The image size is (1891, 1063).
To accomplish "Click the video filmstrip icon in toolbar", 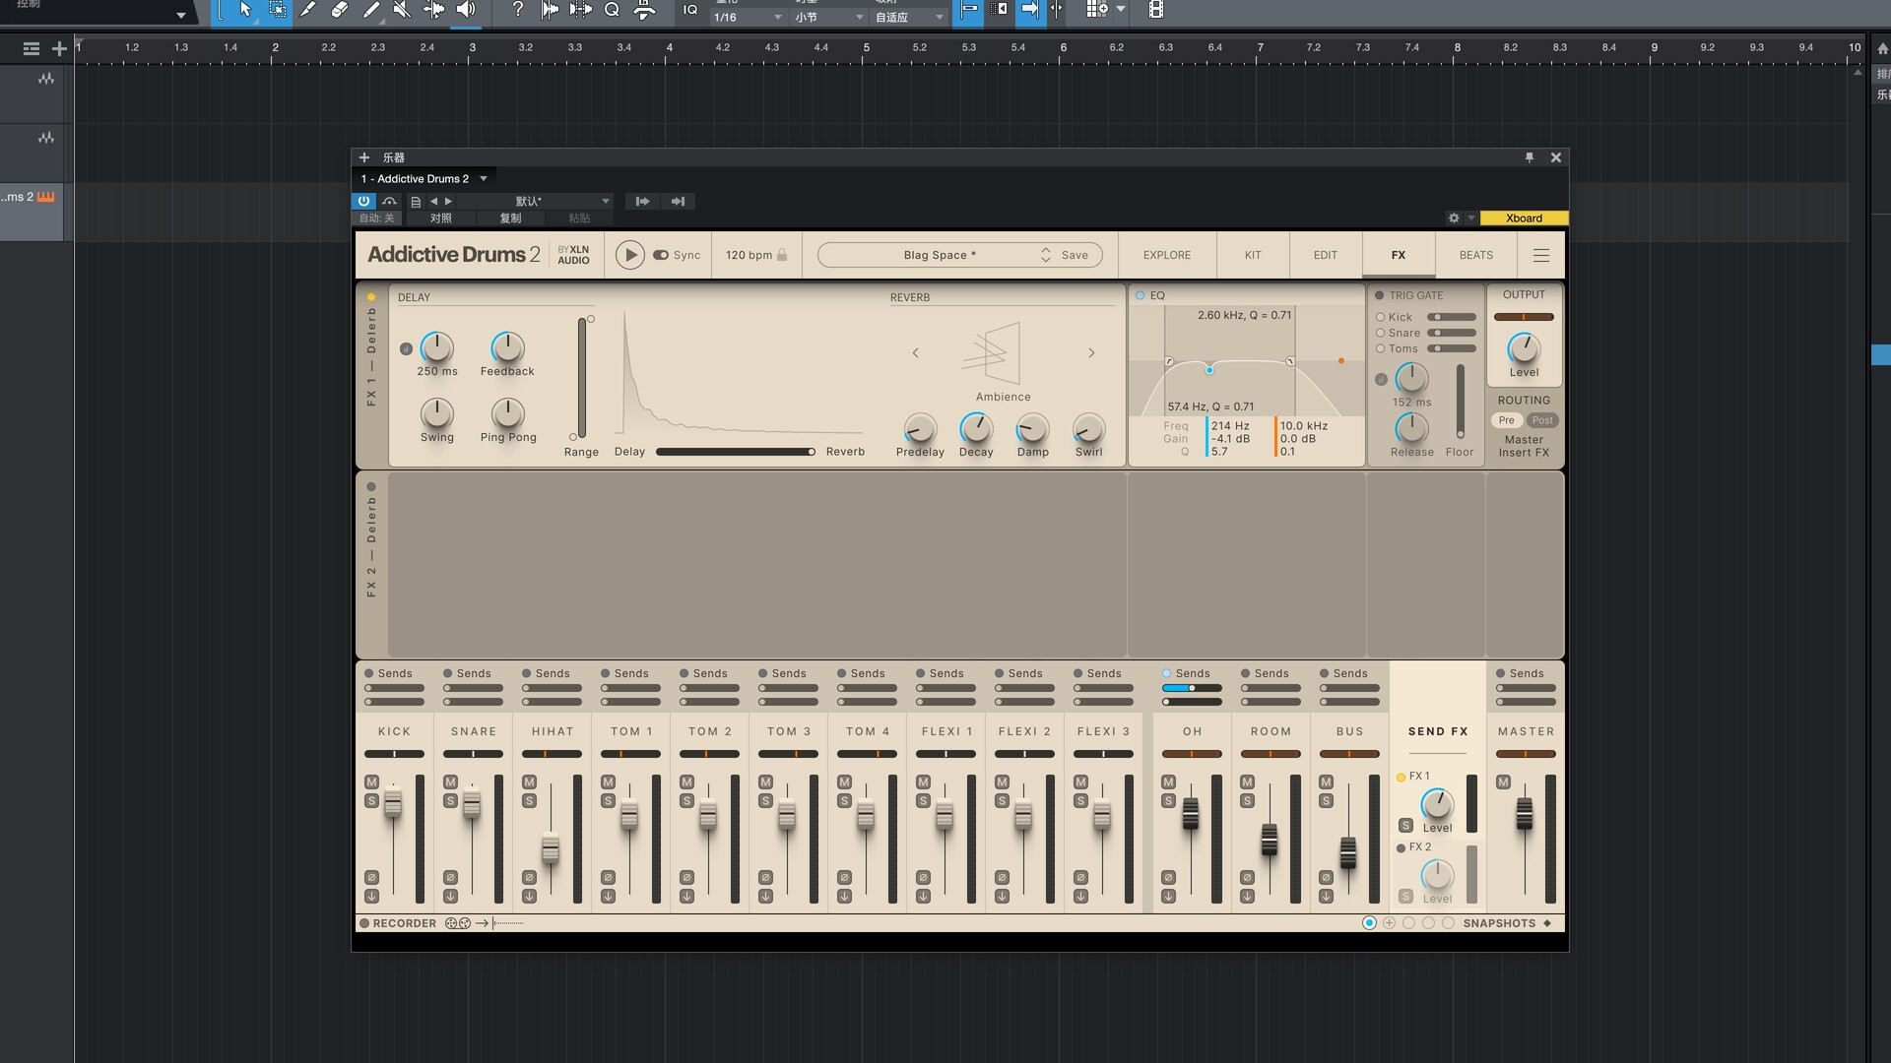I will tap(1156, 10).
